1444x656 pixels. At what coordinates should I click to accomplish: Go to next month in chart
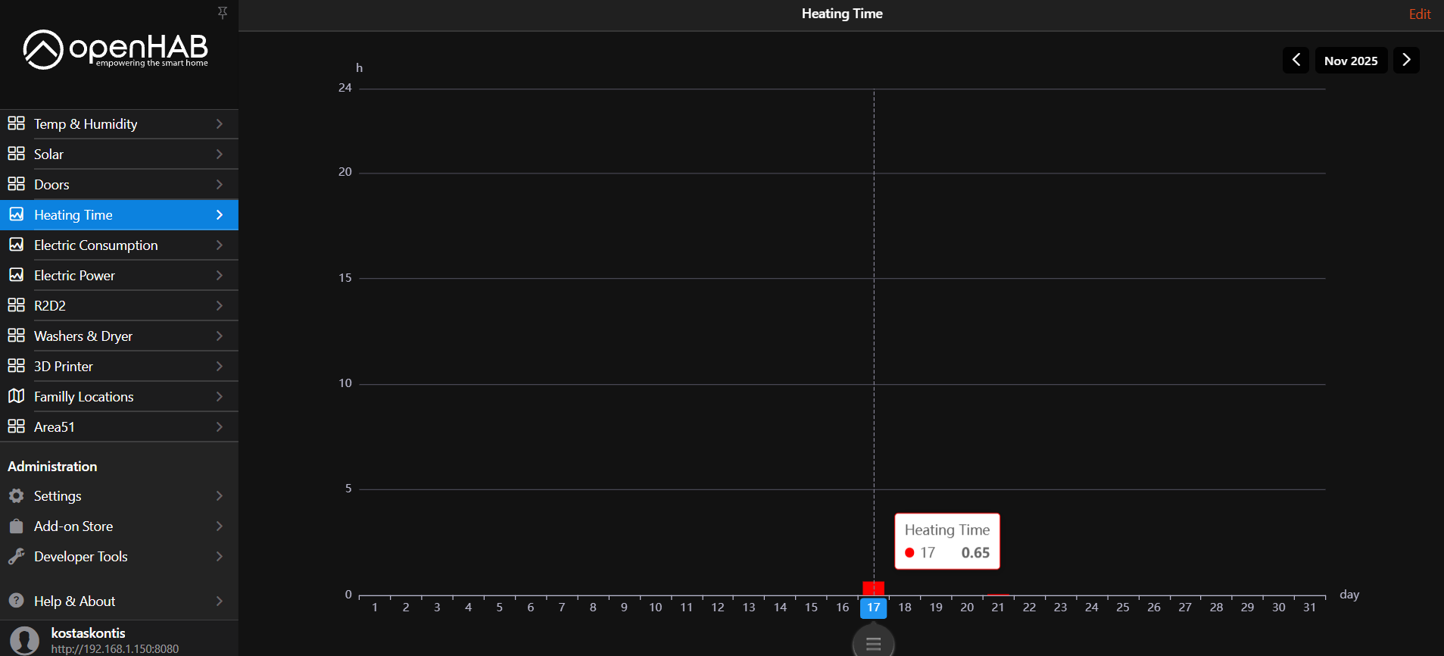click(x=1406, y=60)
